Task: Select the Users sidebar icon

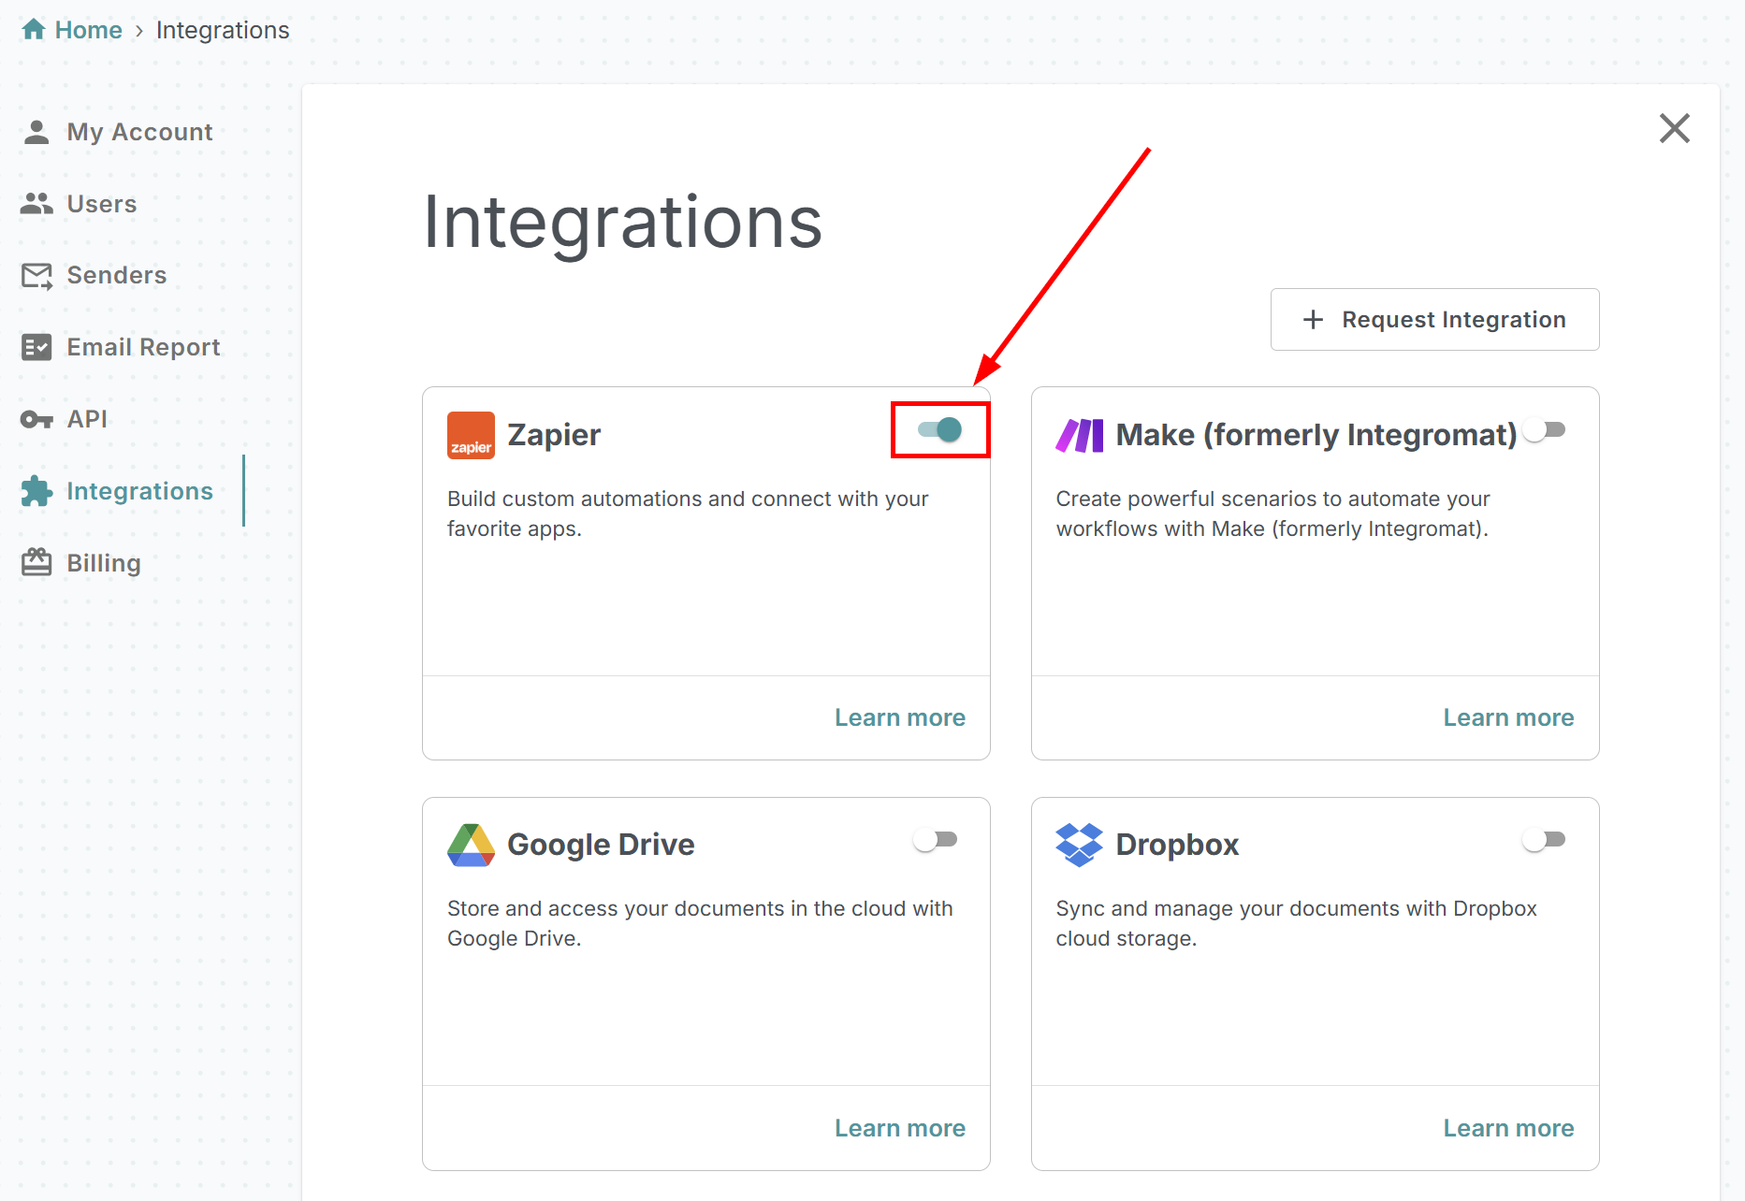Action: point(37,203)
